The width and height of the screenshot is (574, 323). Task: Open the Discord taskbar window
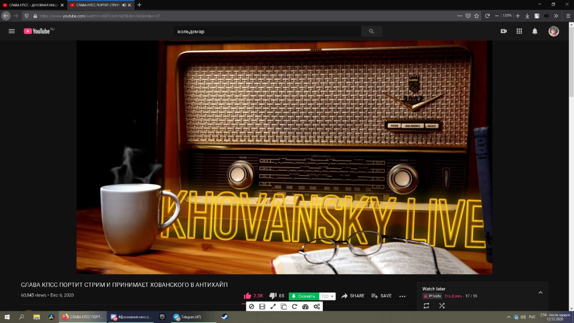131,317
